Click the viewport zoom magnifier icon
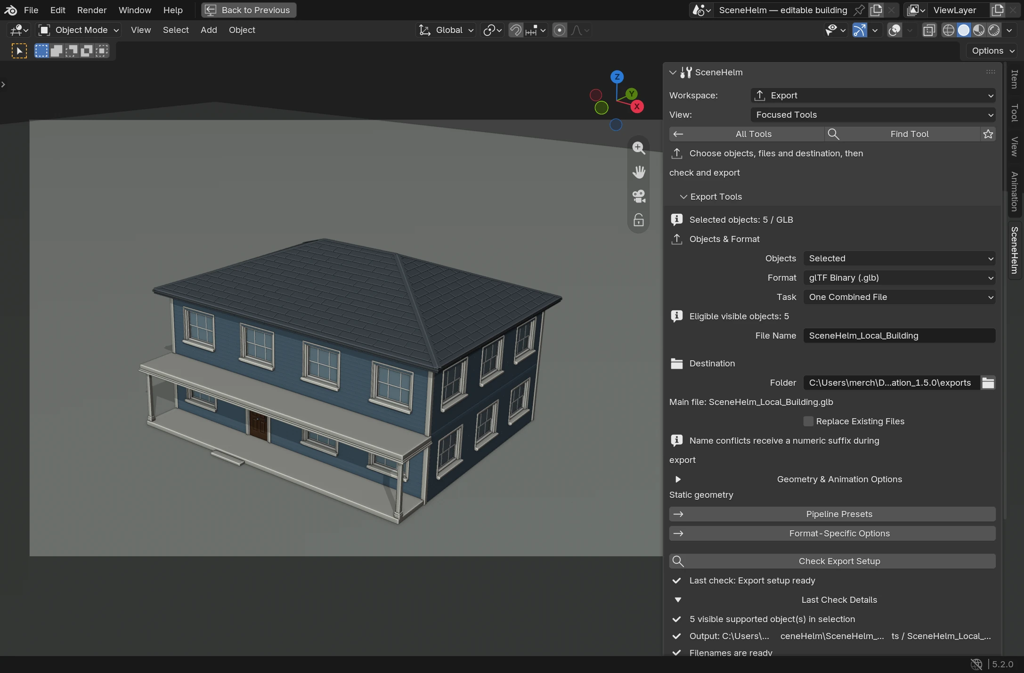The width and height of the screenshot is (1024, 673). point(638,148)
